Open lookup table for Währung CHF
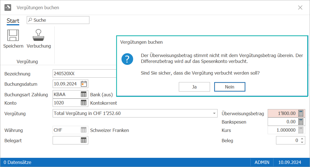310x167 pixels. coord(84,130)
